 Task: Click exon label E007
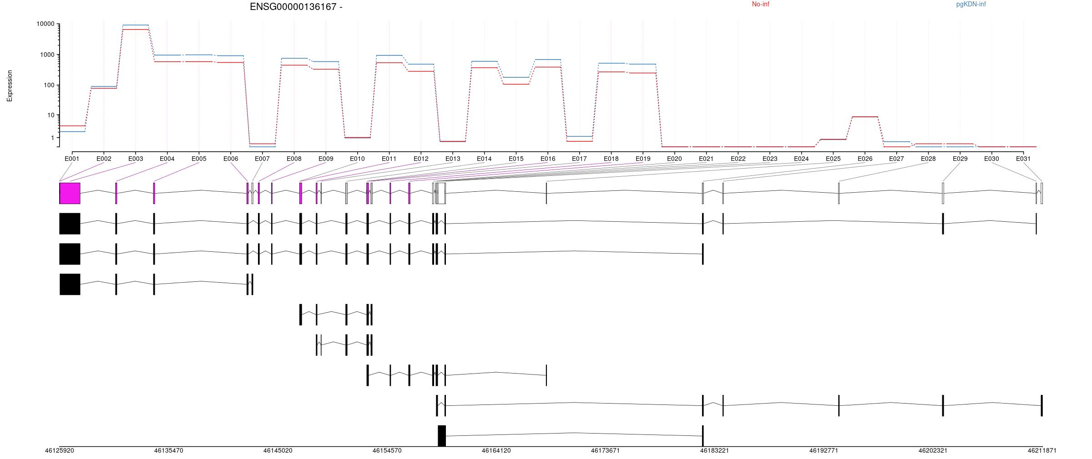point(262,159)
